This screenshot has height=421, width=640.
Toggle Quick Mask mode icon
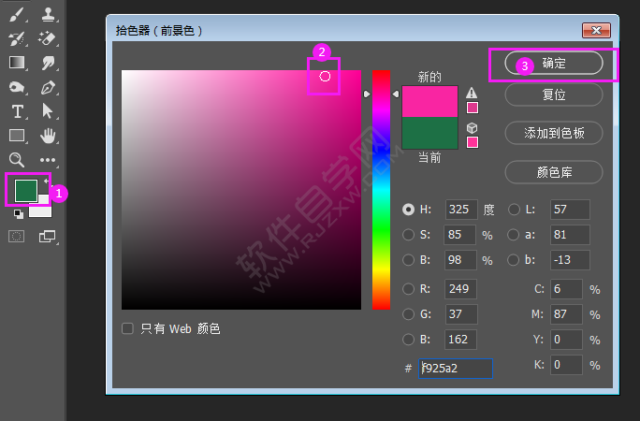(x=16, y=236)
